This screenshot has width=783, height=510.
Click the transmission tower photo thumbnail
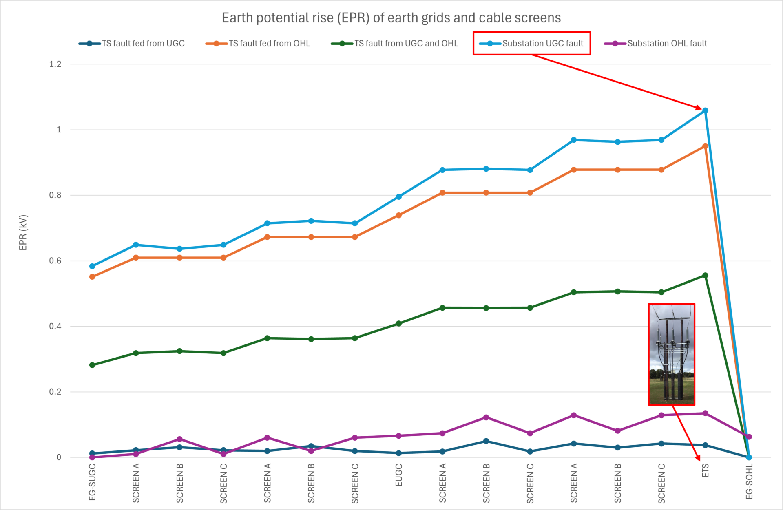671,354
